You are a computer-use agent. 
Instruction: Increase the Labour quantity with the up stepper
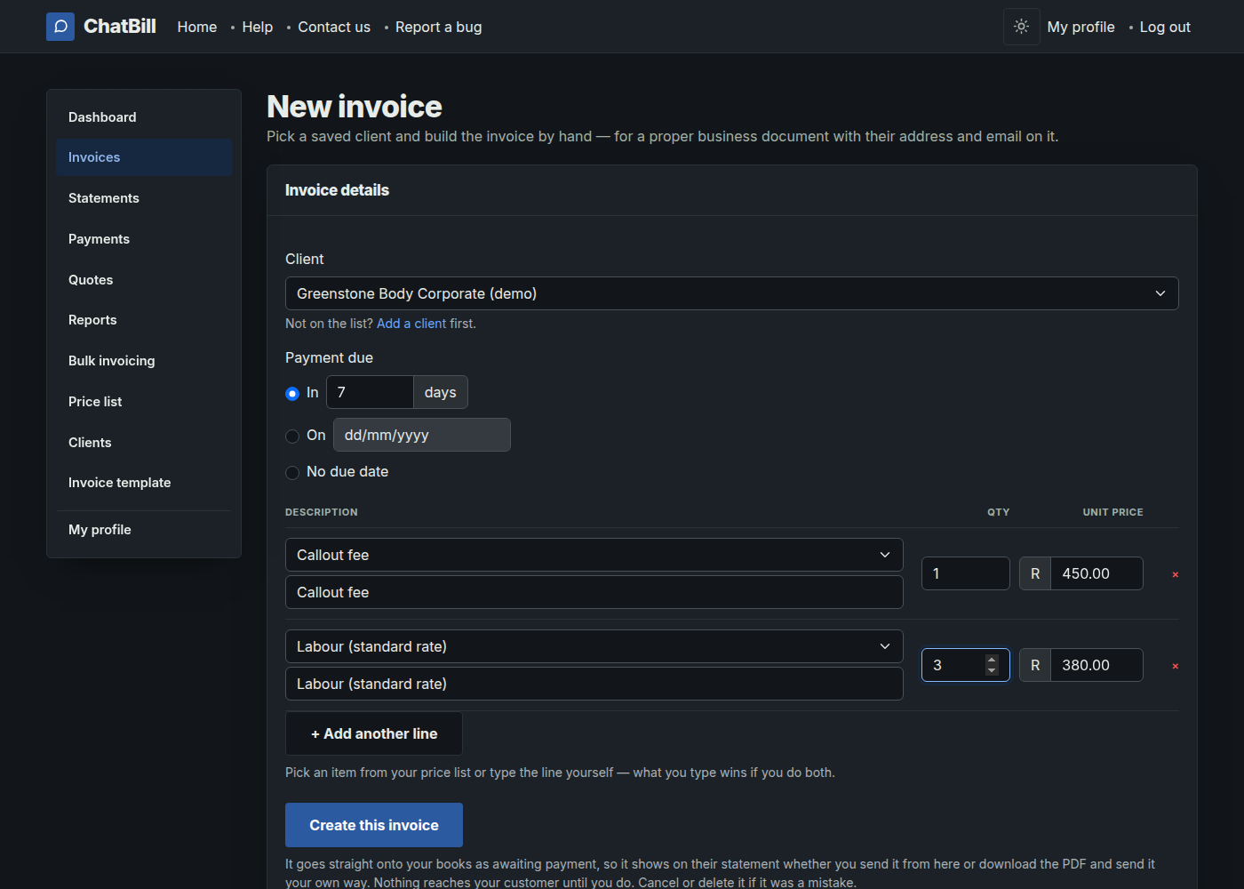click(992, 660)
